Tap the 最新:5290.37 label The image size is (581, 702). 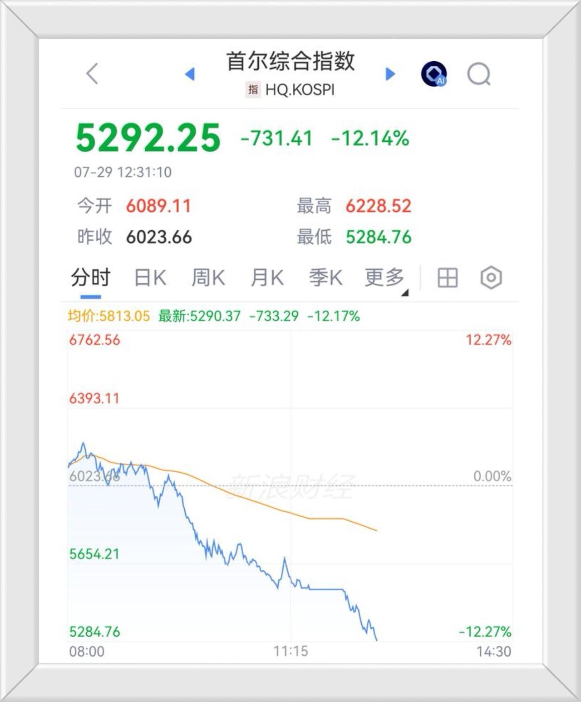(199, 316)
